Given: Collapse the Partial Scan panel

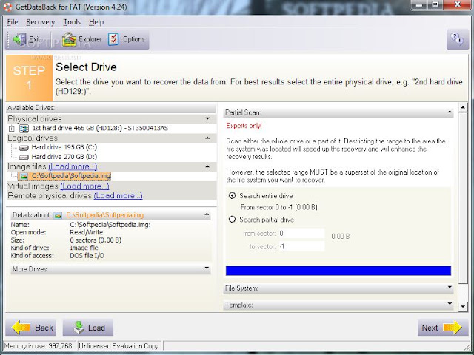Looking at the screenshot, I should click(x=450, y=112).
